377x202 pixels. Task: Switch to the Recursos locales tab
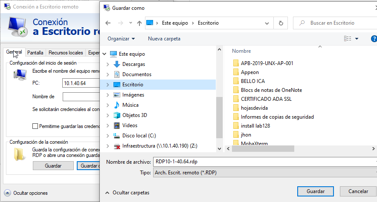click(66, 53)
